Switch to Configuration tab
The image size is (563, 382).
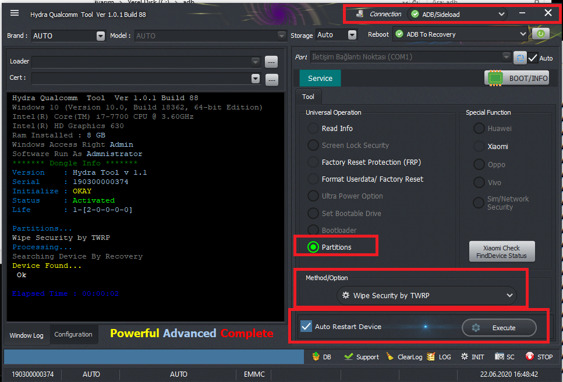[x=73, y=334]
